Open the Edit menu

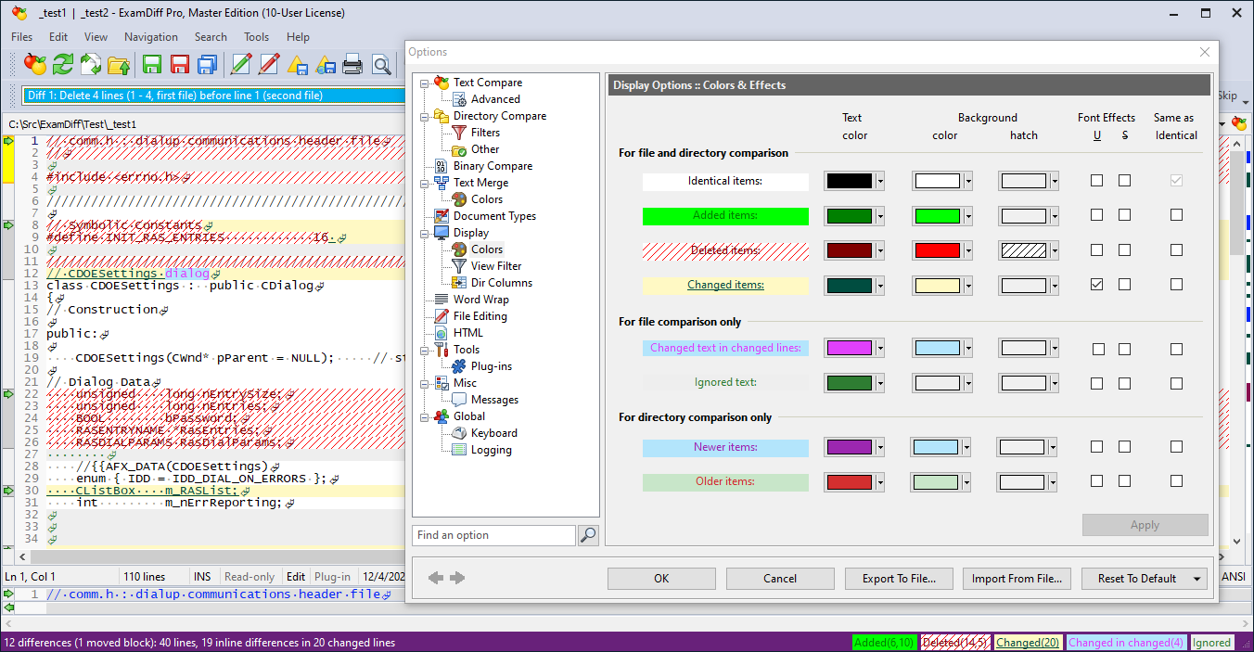(x=58, y=37)
